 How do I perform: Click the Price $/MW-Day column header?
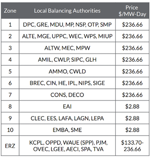132,11
